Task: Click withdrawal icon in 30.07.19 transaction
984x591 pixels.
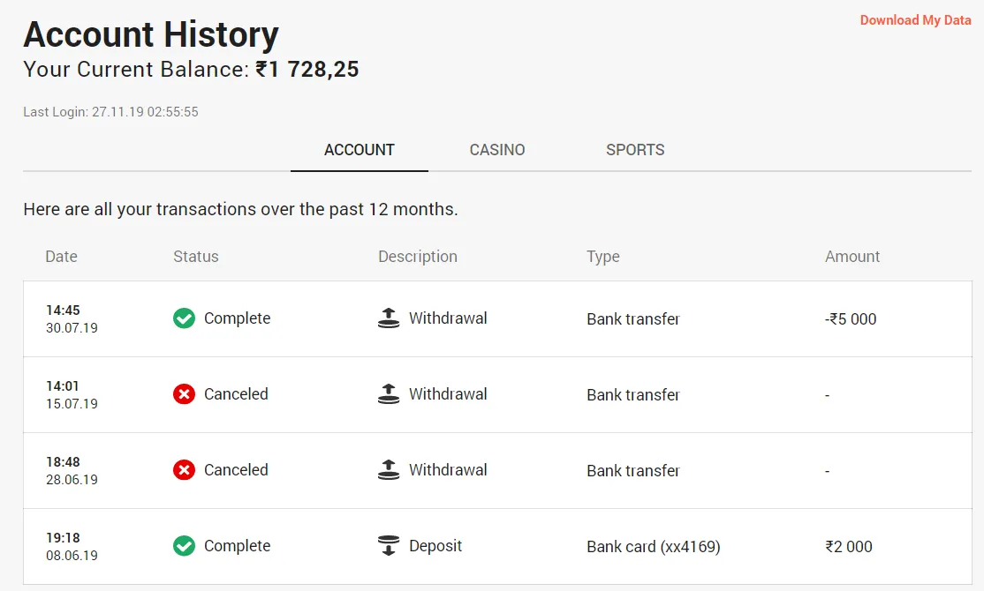Action: 389,318
